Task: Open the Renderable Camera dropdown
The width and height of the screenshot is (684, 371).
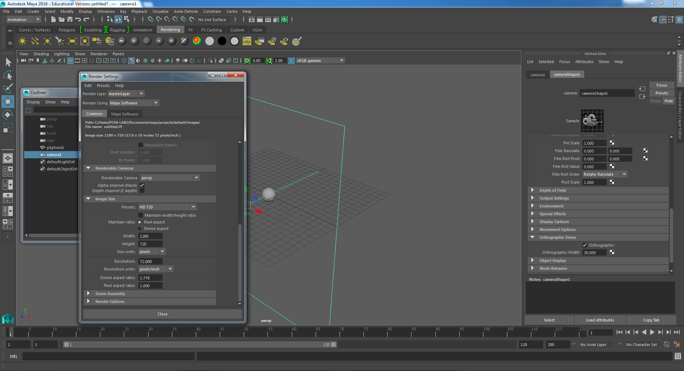Action: [x=170, y=178]
